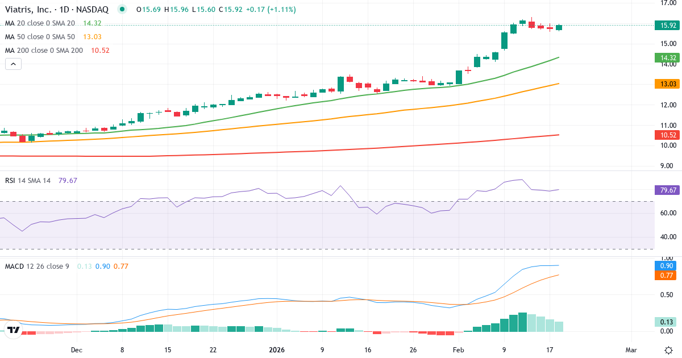Image resolution: width=682 pixels, height=358 pixels.
Task: Click the 2026 time axis label
Action: [277, 351]
